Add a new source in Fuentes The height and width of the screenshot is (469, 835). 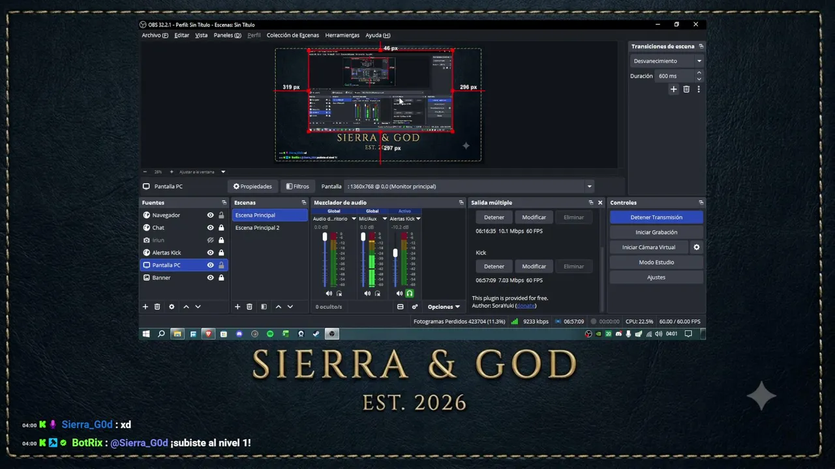[x=145, y=307]
